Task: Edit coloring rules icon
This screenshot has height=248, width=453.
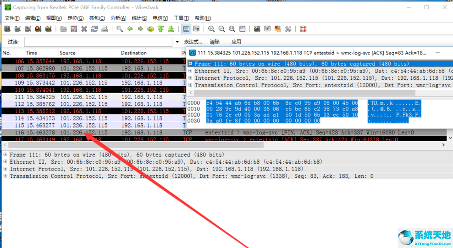Action: click(x=278, y=29)
